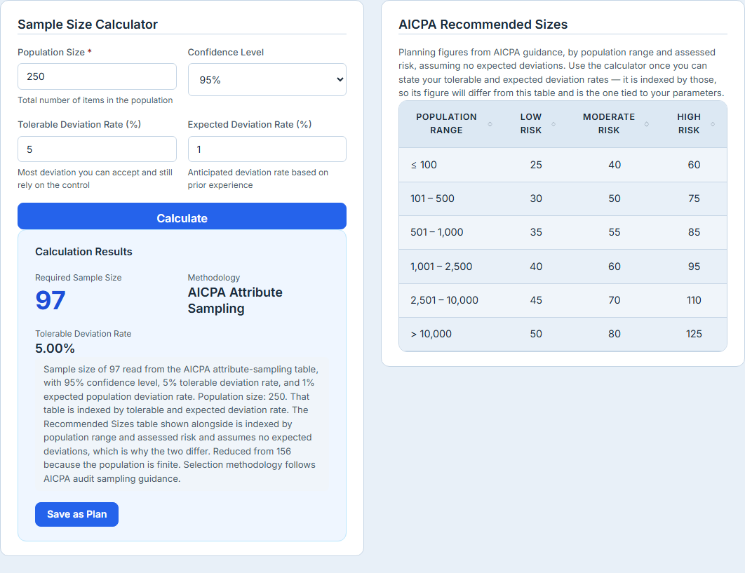Screen dimensions: 745x573
Task: Click the Population Size input field
Action: coord(97,76)
